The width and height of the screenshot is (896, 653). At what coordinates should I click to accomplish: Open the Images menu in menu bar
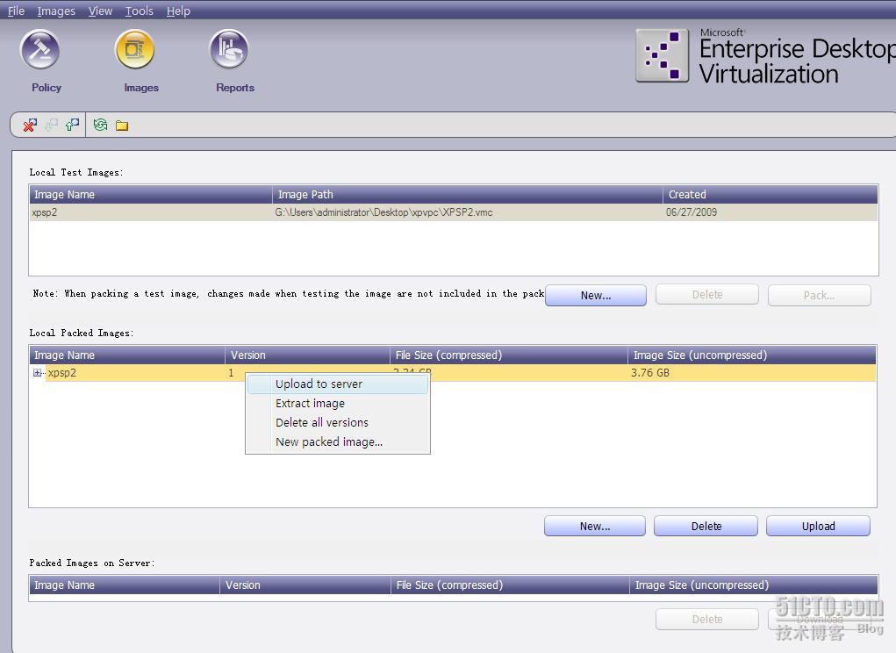click(x=56, y=11)
